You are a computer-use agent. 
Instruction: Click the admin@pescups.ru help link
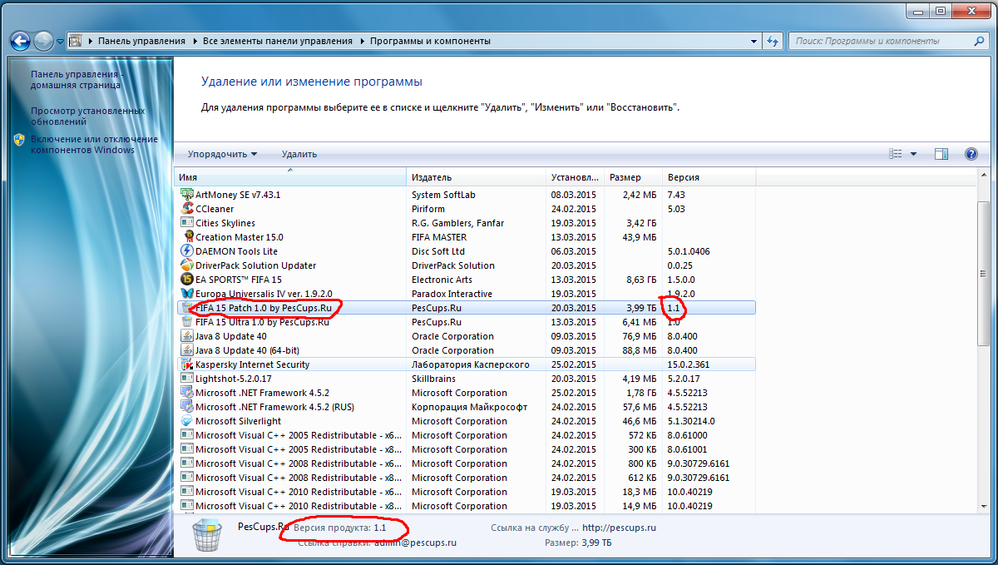[x=415, y=543]
